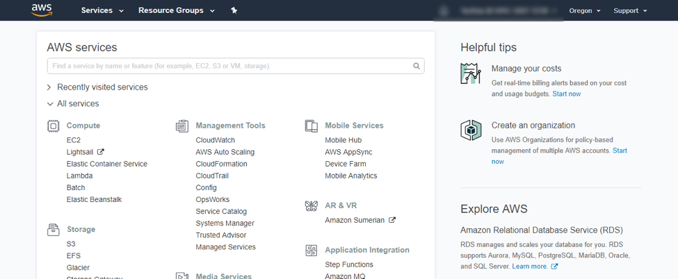Open Systems Manager
This screenshot has width=678, height=279.
click(x=225, y=223)
